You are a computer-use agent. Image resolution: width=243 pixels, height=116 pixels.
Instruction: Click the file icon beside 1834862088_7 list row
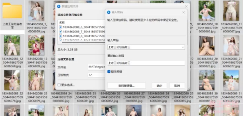60,32
